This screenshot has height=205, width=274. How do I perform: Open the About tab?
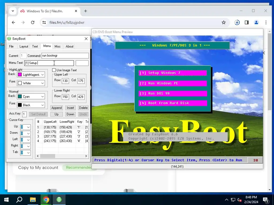click(x=69, y=46)
